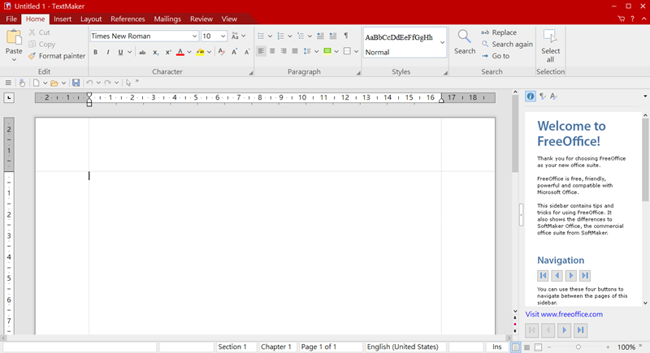This screenshot has width=650, height=353.
Task: Toggle Ins insert mode in status bar
Action: 497,347
